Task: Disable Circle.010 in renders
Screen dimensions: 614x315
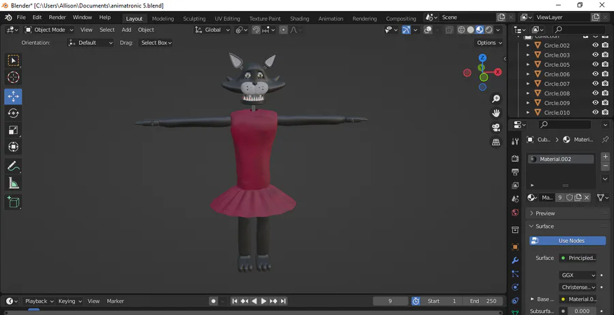Action: click(605, 112)
